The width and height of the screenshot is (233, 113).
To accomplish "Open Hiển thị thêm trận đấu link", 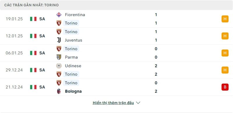I will point(113,103).
